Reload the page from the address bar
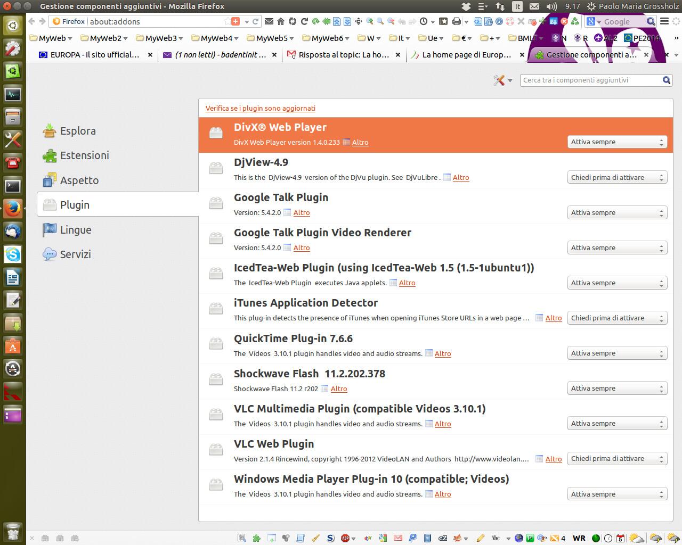The height and width of the screenshot is (545, 682). click(256, 21)
